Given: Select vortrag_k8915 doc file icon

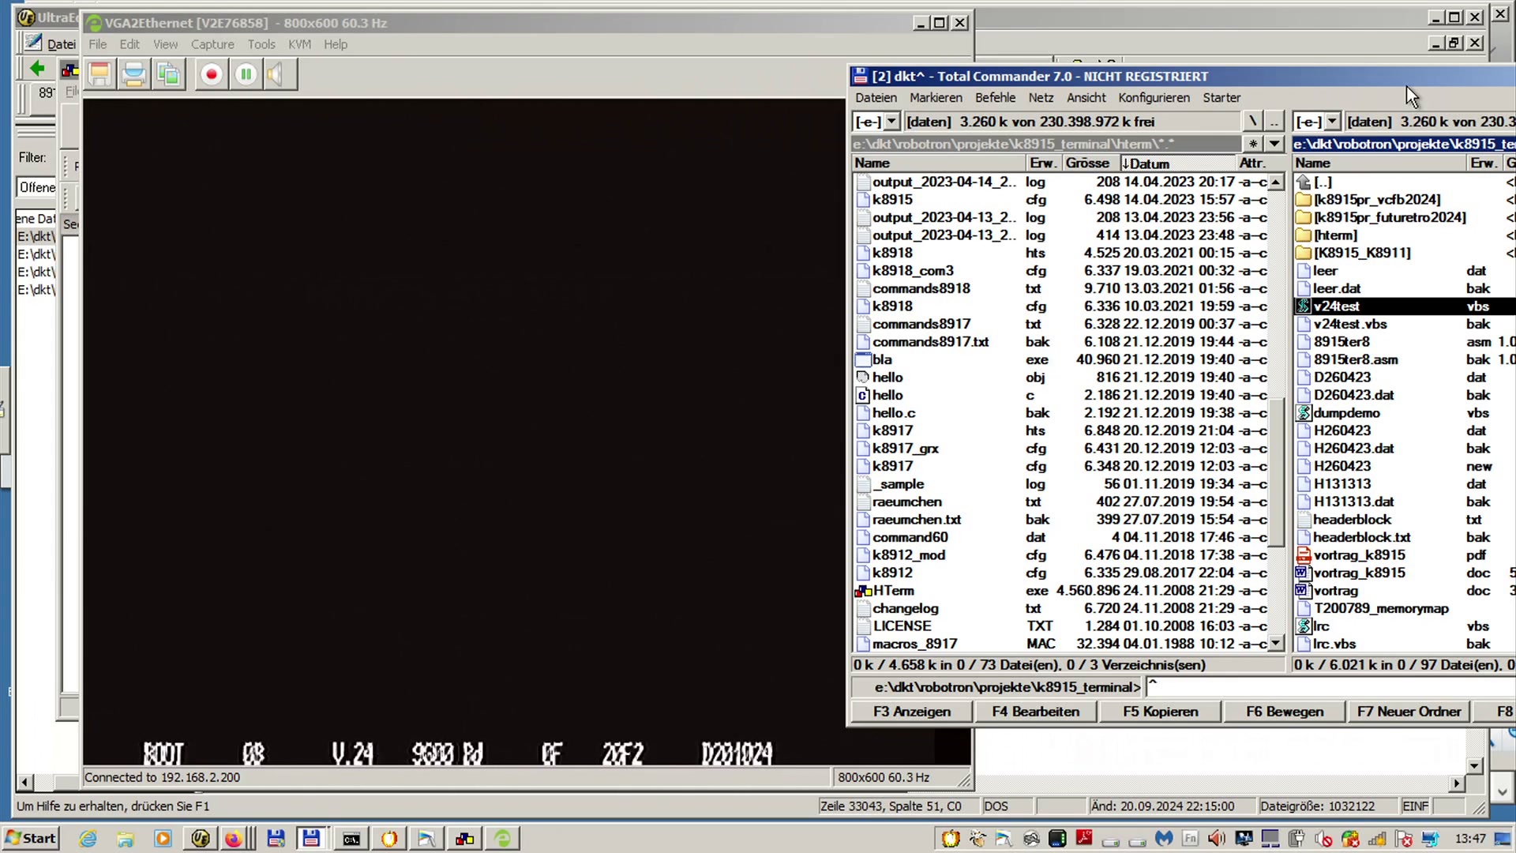Looking at the screenshot, I should click(1304, 573).
